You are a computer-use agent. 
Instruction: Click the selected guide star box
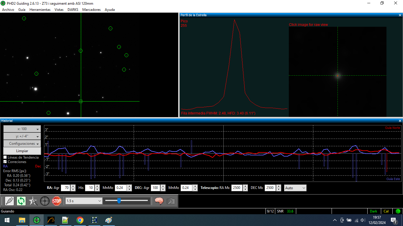point(81,101)
